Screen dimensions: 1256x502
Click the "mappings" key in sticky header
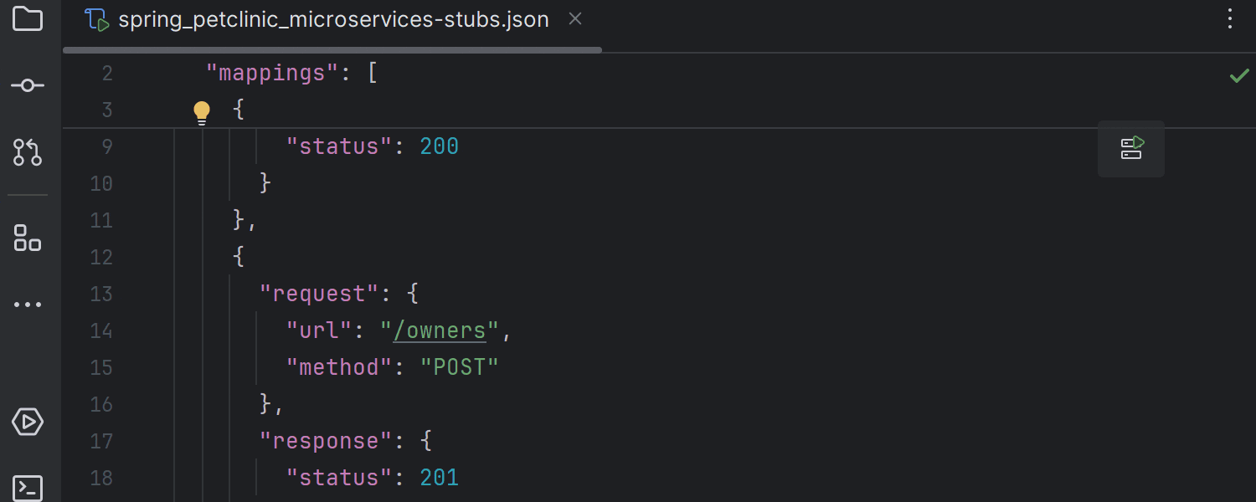[x=271, y=74]
